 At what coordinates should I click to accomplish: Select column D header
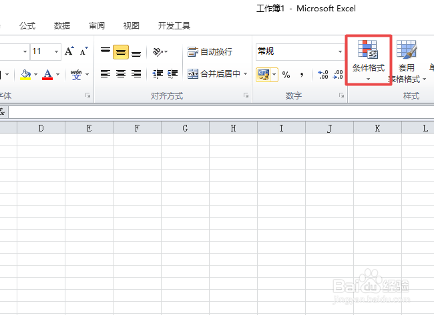(41, 128)
